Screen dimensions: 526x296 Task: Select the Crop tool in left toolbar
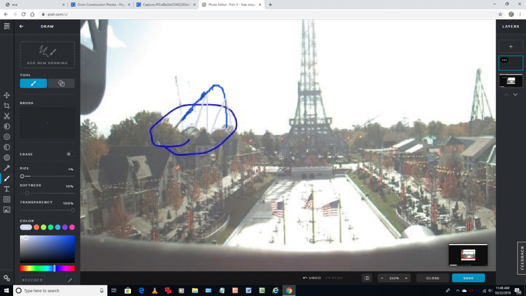(7, 106)
